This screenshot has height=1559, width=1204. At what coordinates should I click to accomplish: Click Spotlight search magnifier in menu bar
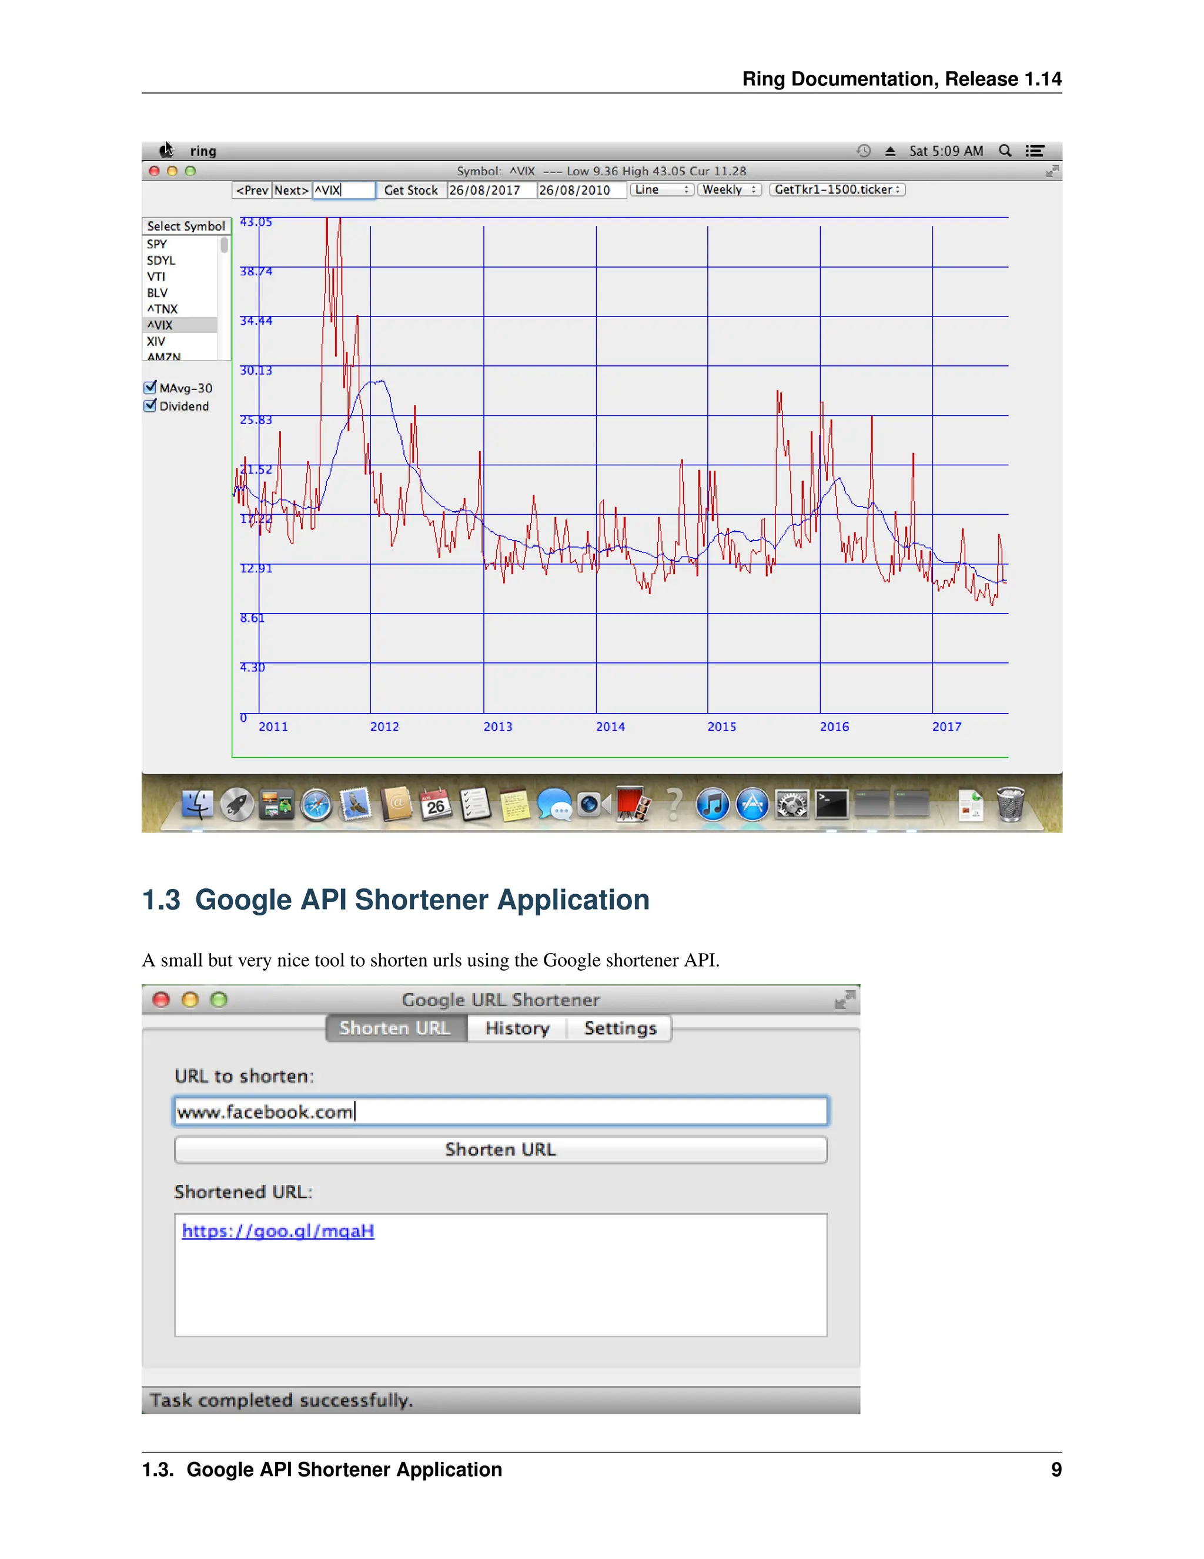pos(1005,151)
